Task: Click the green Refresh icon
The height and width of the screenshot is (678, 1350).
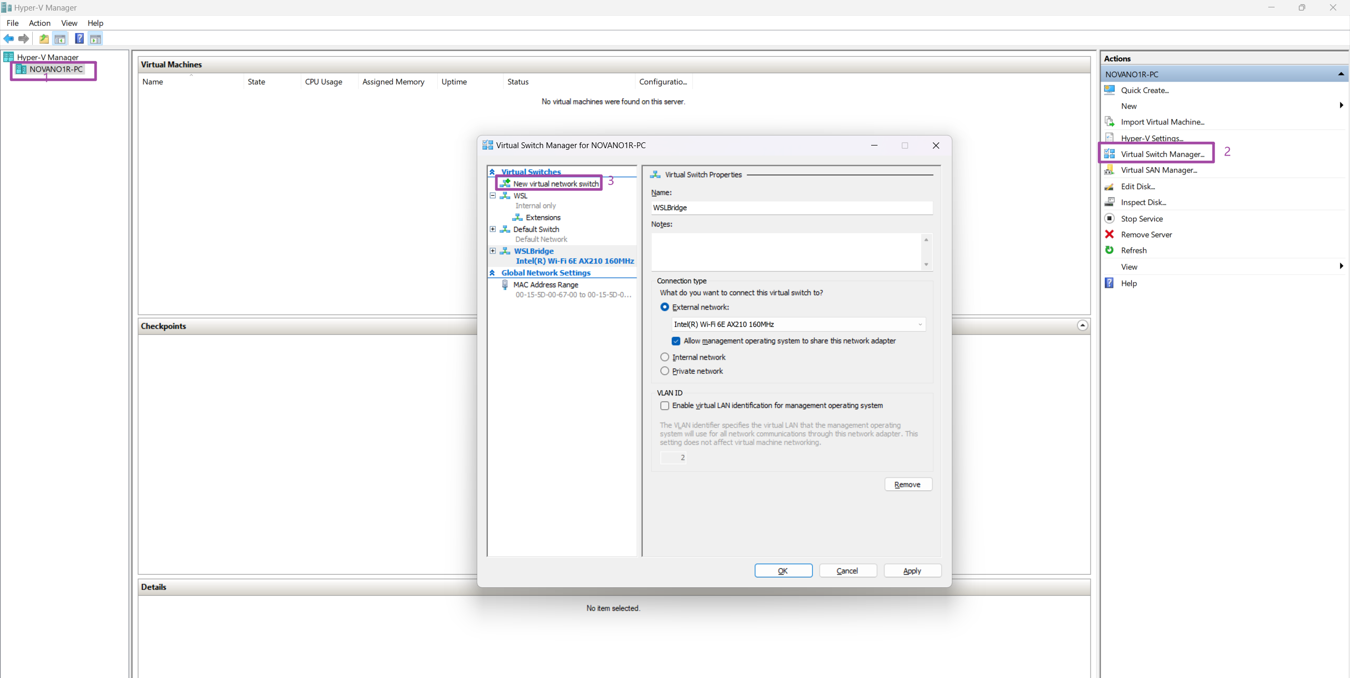Action: [x=1110, y=250]
